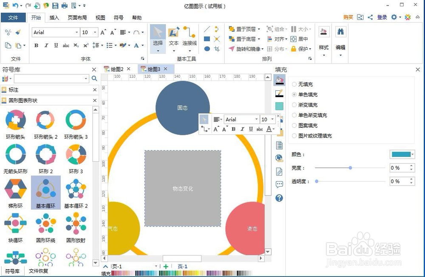
Task: Switch to the 插入 ribbon tab
Action: [x=54, y=17]
